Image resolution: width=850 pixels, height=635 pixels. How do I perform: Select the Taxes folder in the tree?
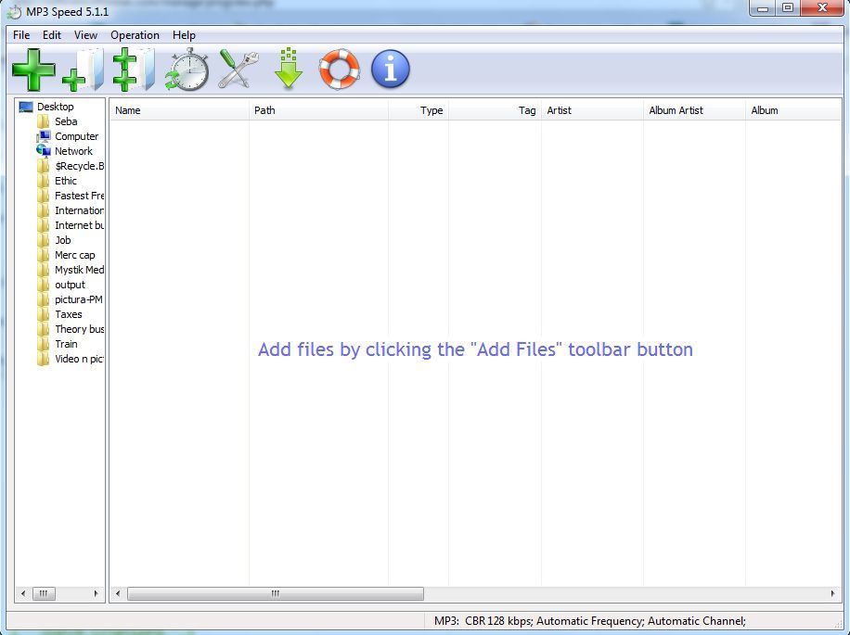(68, 314)
